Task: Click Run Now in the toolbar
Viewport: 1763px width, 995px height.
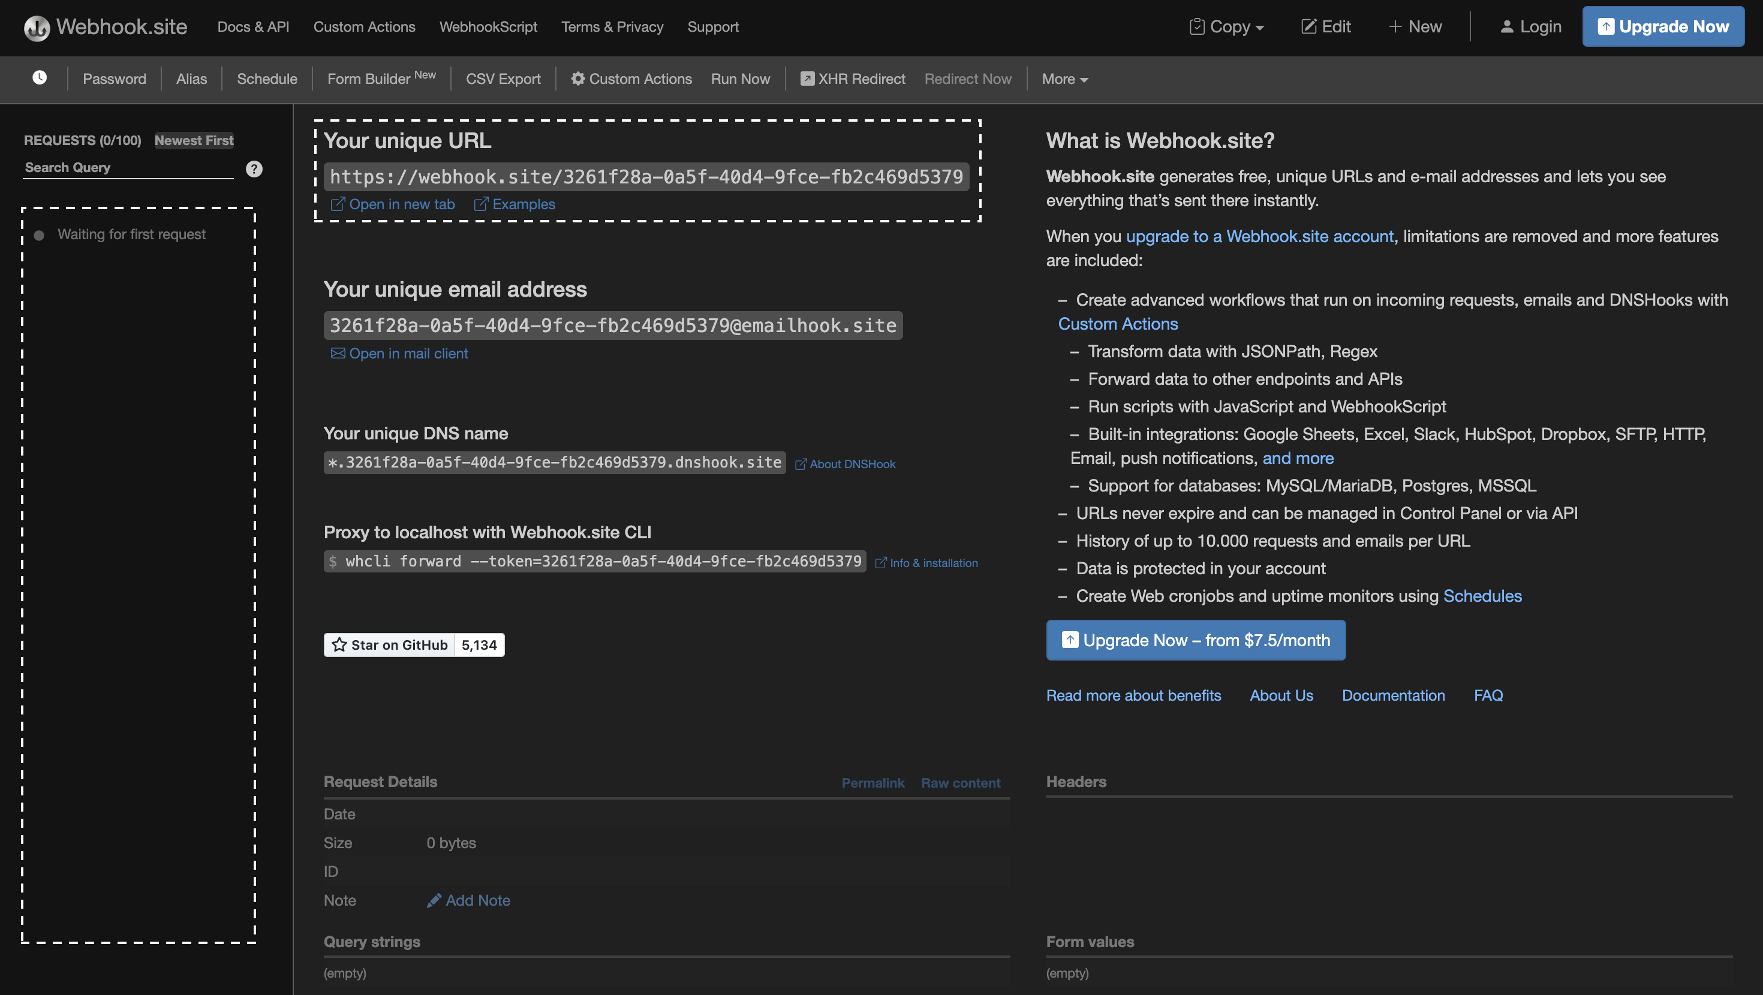Action: pos(741,79)
